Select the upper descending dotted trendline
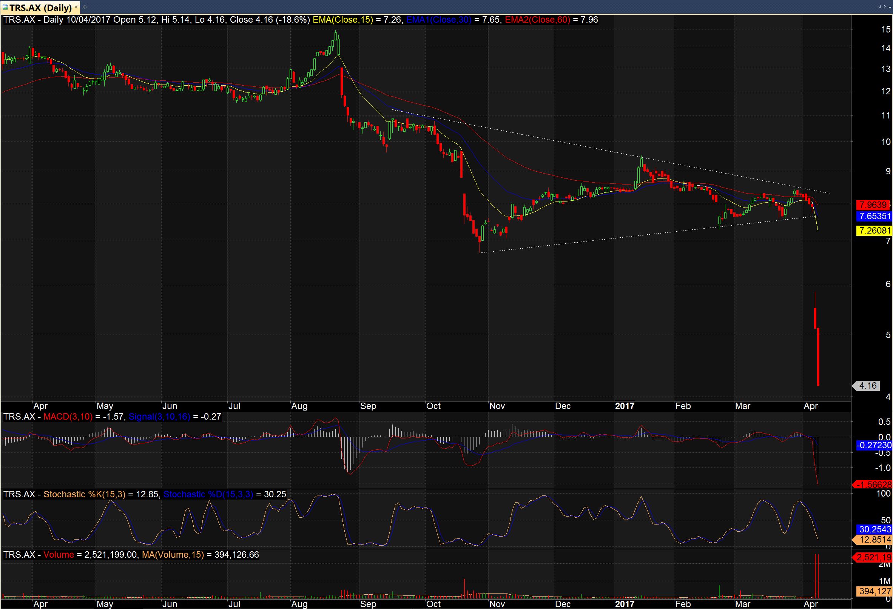Viewport: 893px width, 609px height. tap(611, 152)
